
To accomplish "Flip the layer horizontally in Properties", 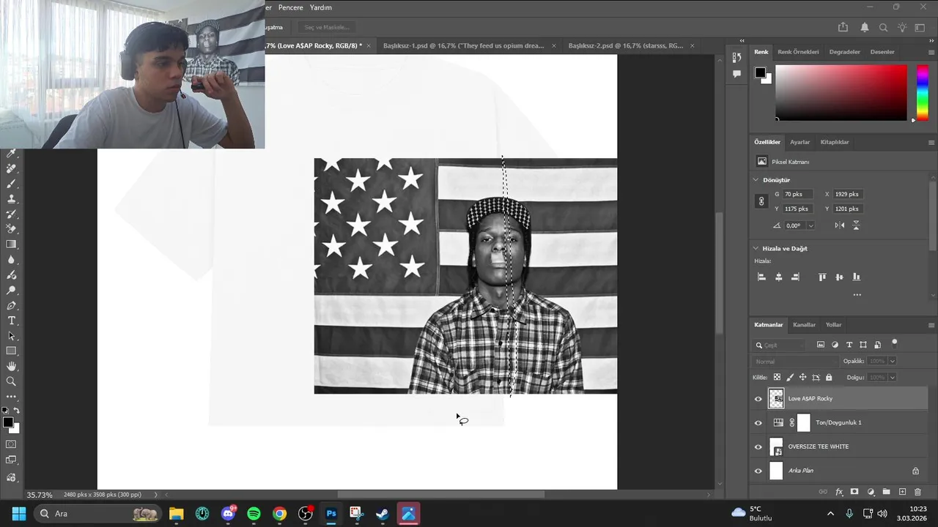I will tap(840, 225).
